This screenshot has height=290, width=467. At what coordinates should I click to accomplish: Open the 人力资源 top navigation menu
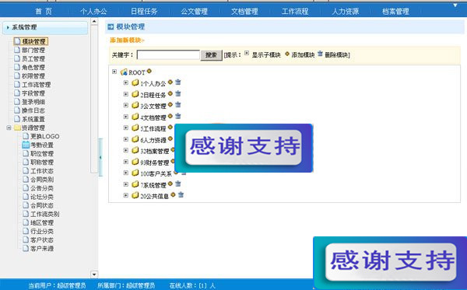[346, 12]
